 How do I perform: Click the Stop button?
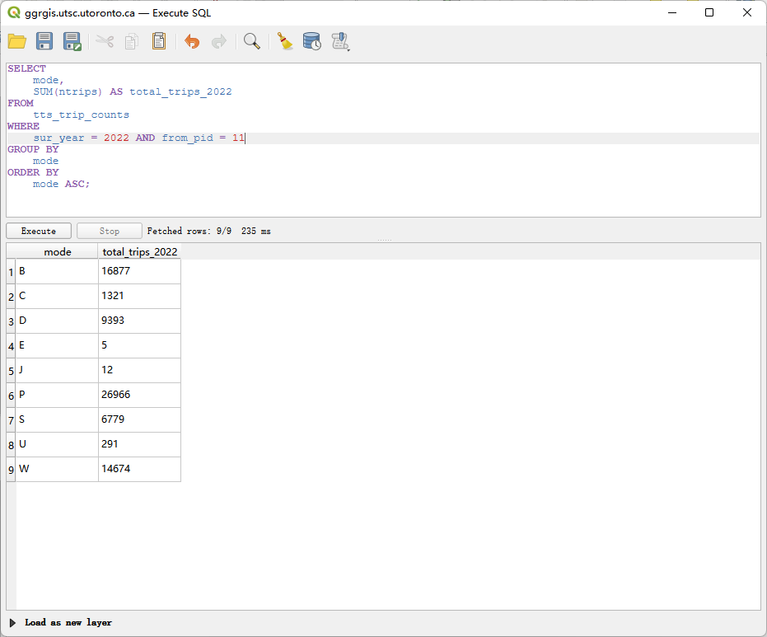(x=109, y=231)
